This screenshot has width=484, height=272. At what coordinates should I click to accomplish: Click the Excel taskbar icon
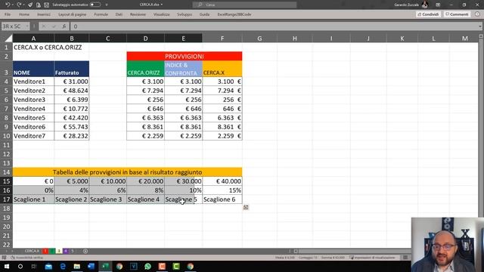tap(105, 266)
